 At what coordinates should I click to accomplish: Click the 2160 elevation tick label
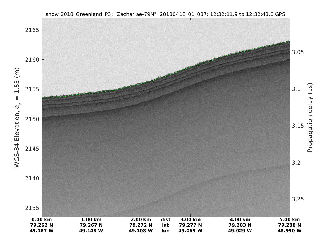click(32, 59)
